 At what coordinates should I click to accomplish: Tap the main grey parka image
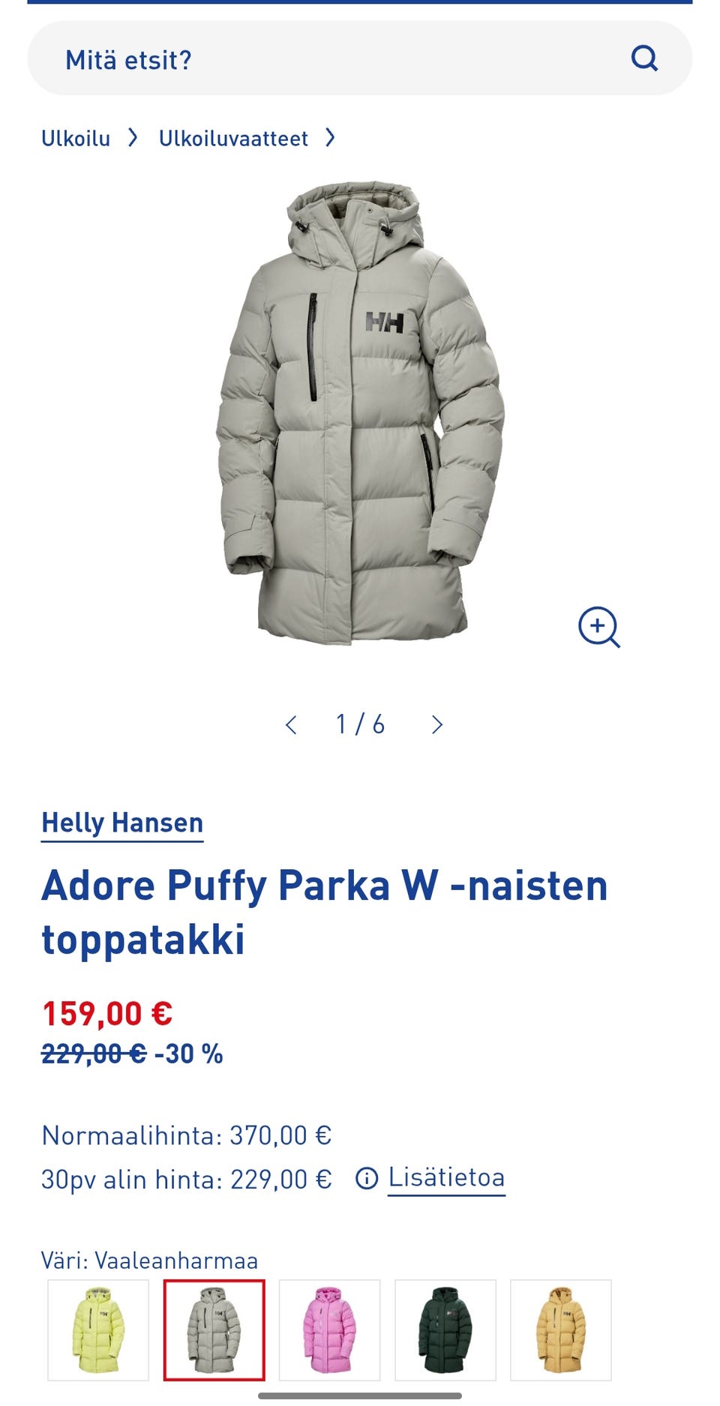click(x=360, y=412)
